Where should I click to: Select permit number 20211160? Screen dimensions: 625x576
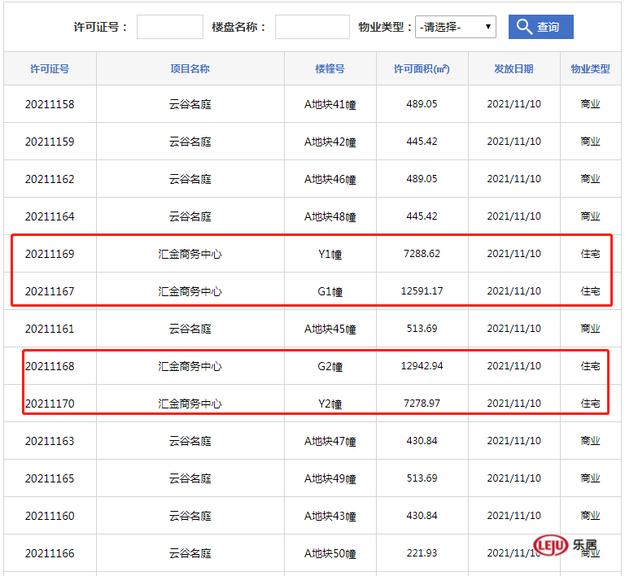point(50,516)
